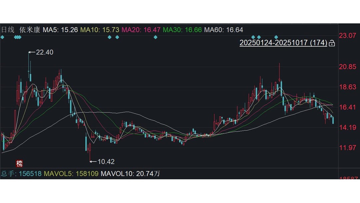Click the 22.40 peak price marker
The width and height of the screenshot is (360, 203).
click(x=45, y=52)
